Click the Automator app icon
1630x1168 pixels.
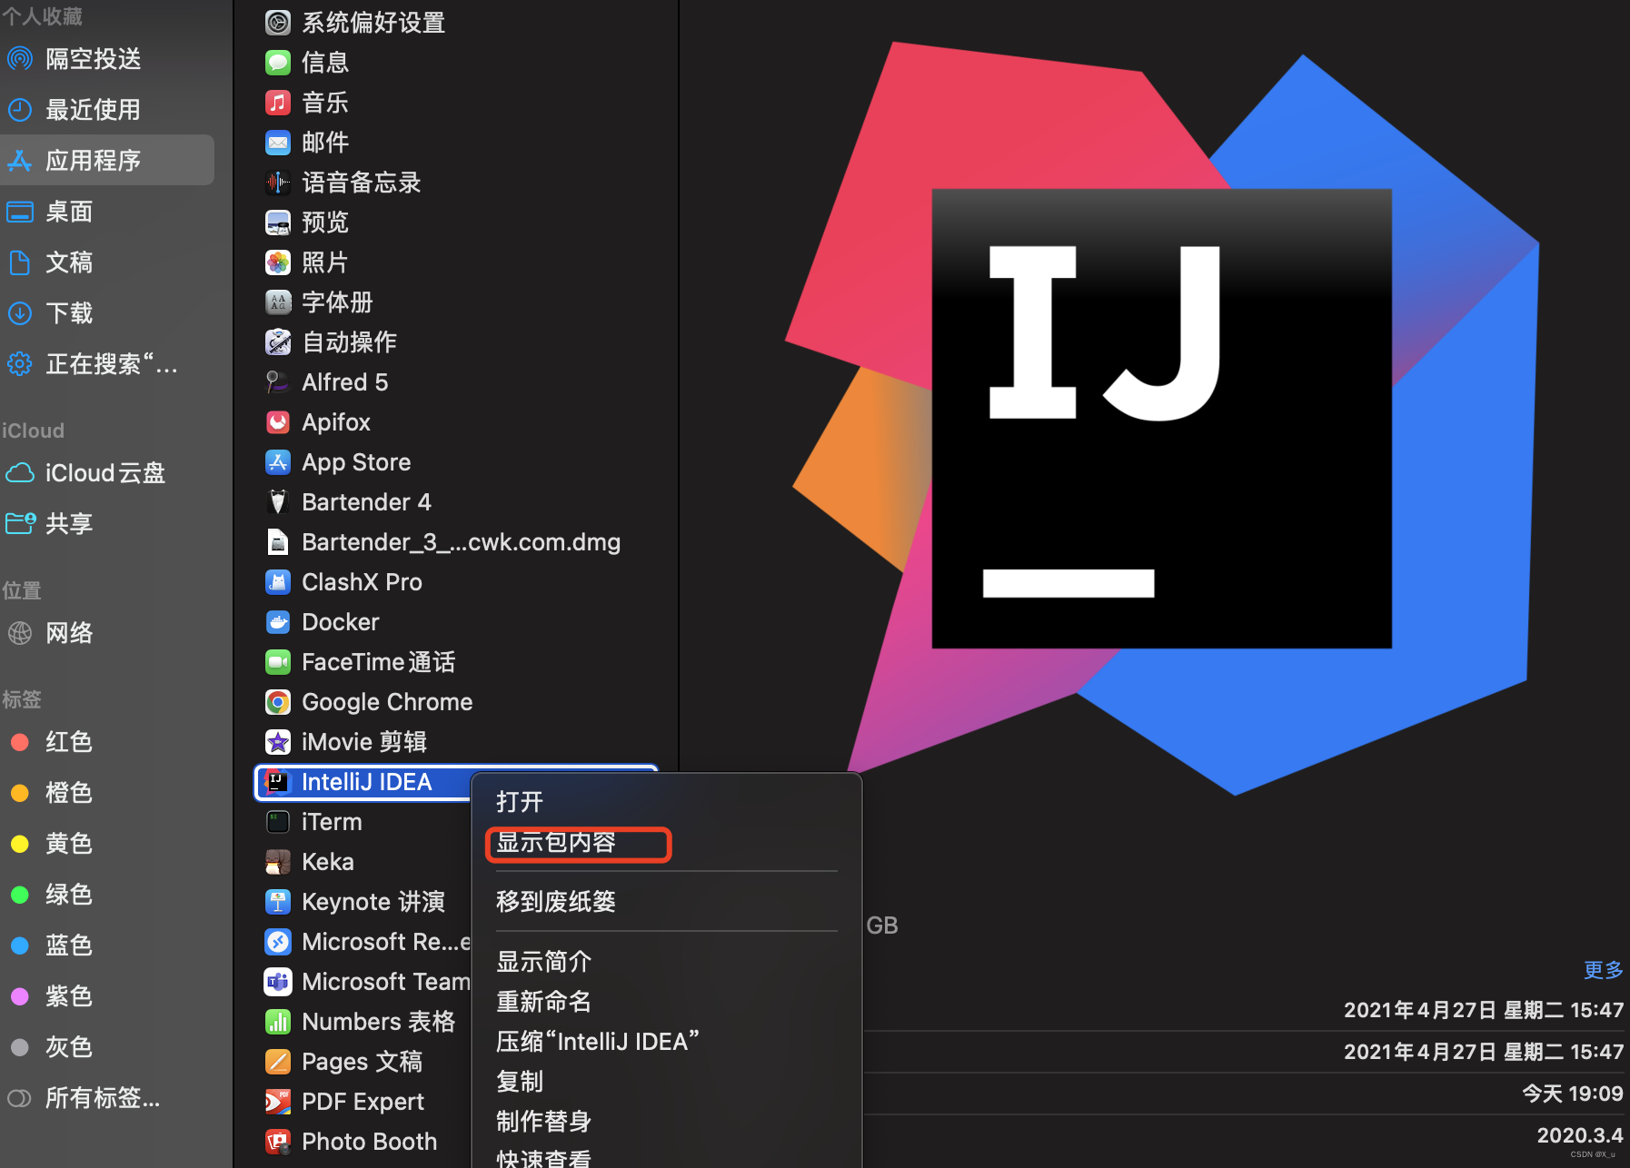[x=278, y=342]
